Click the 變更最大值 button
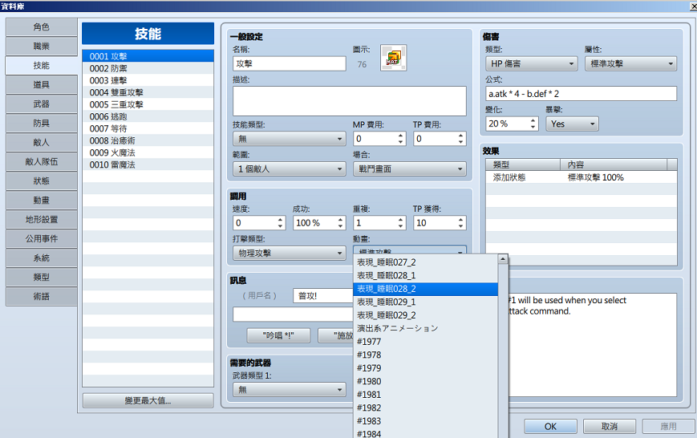Viewport: 697px width, 438px height. pyautogui.click(x=148, y=400)
